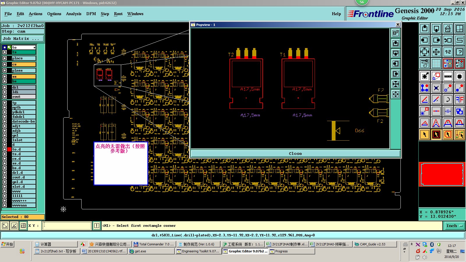Viewport: 466px width, 262px height.
Task: Toggle checkbox for the cs layer
Action: click(5, 64)
